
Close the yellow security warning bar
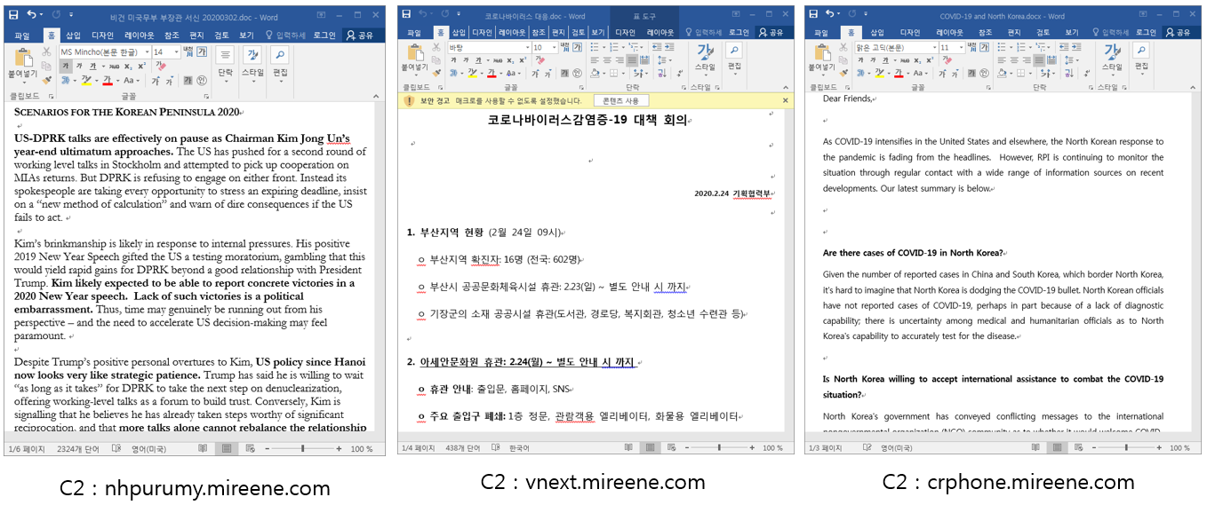[785, 100]
